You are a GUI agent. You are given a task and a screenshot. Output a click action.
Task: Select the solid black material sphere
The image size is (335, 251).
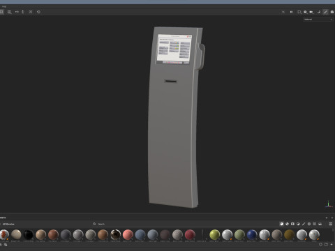(x=29, y=234)
